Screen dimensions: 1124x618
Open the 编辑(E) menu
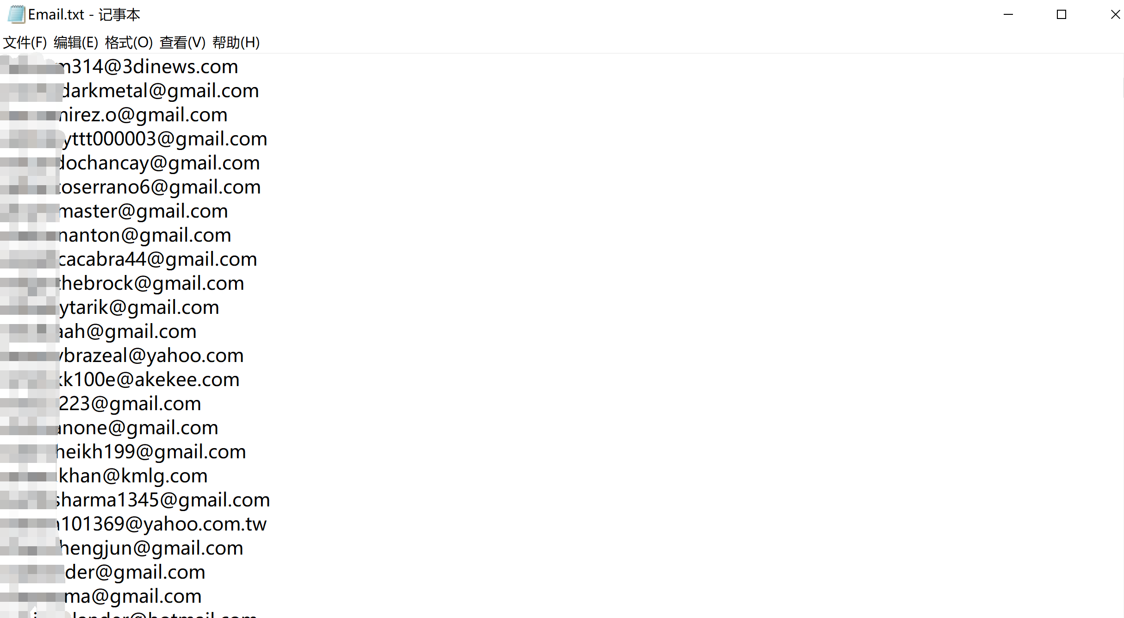coord(76,43)
